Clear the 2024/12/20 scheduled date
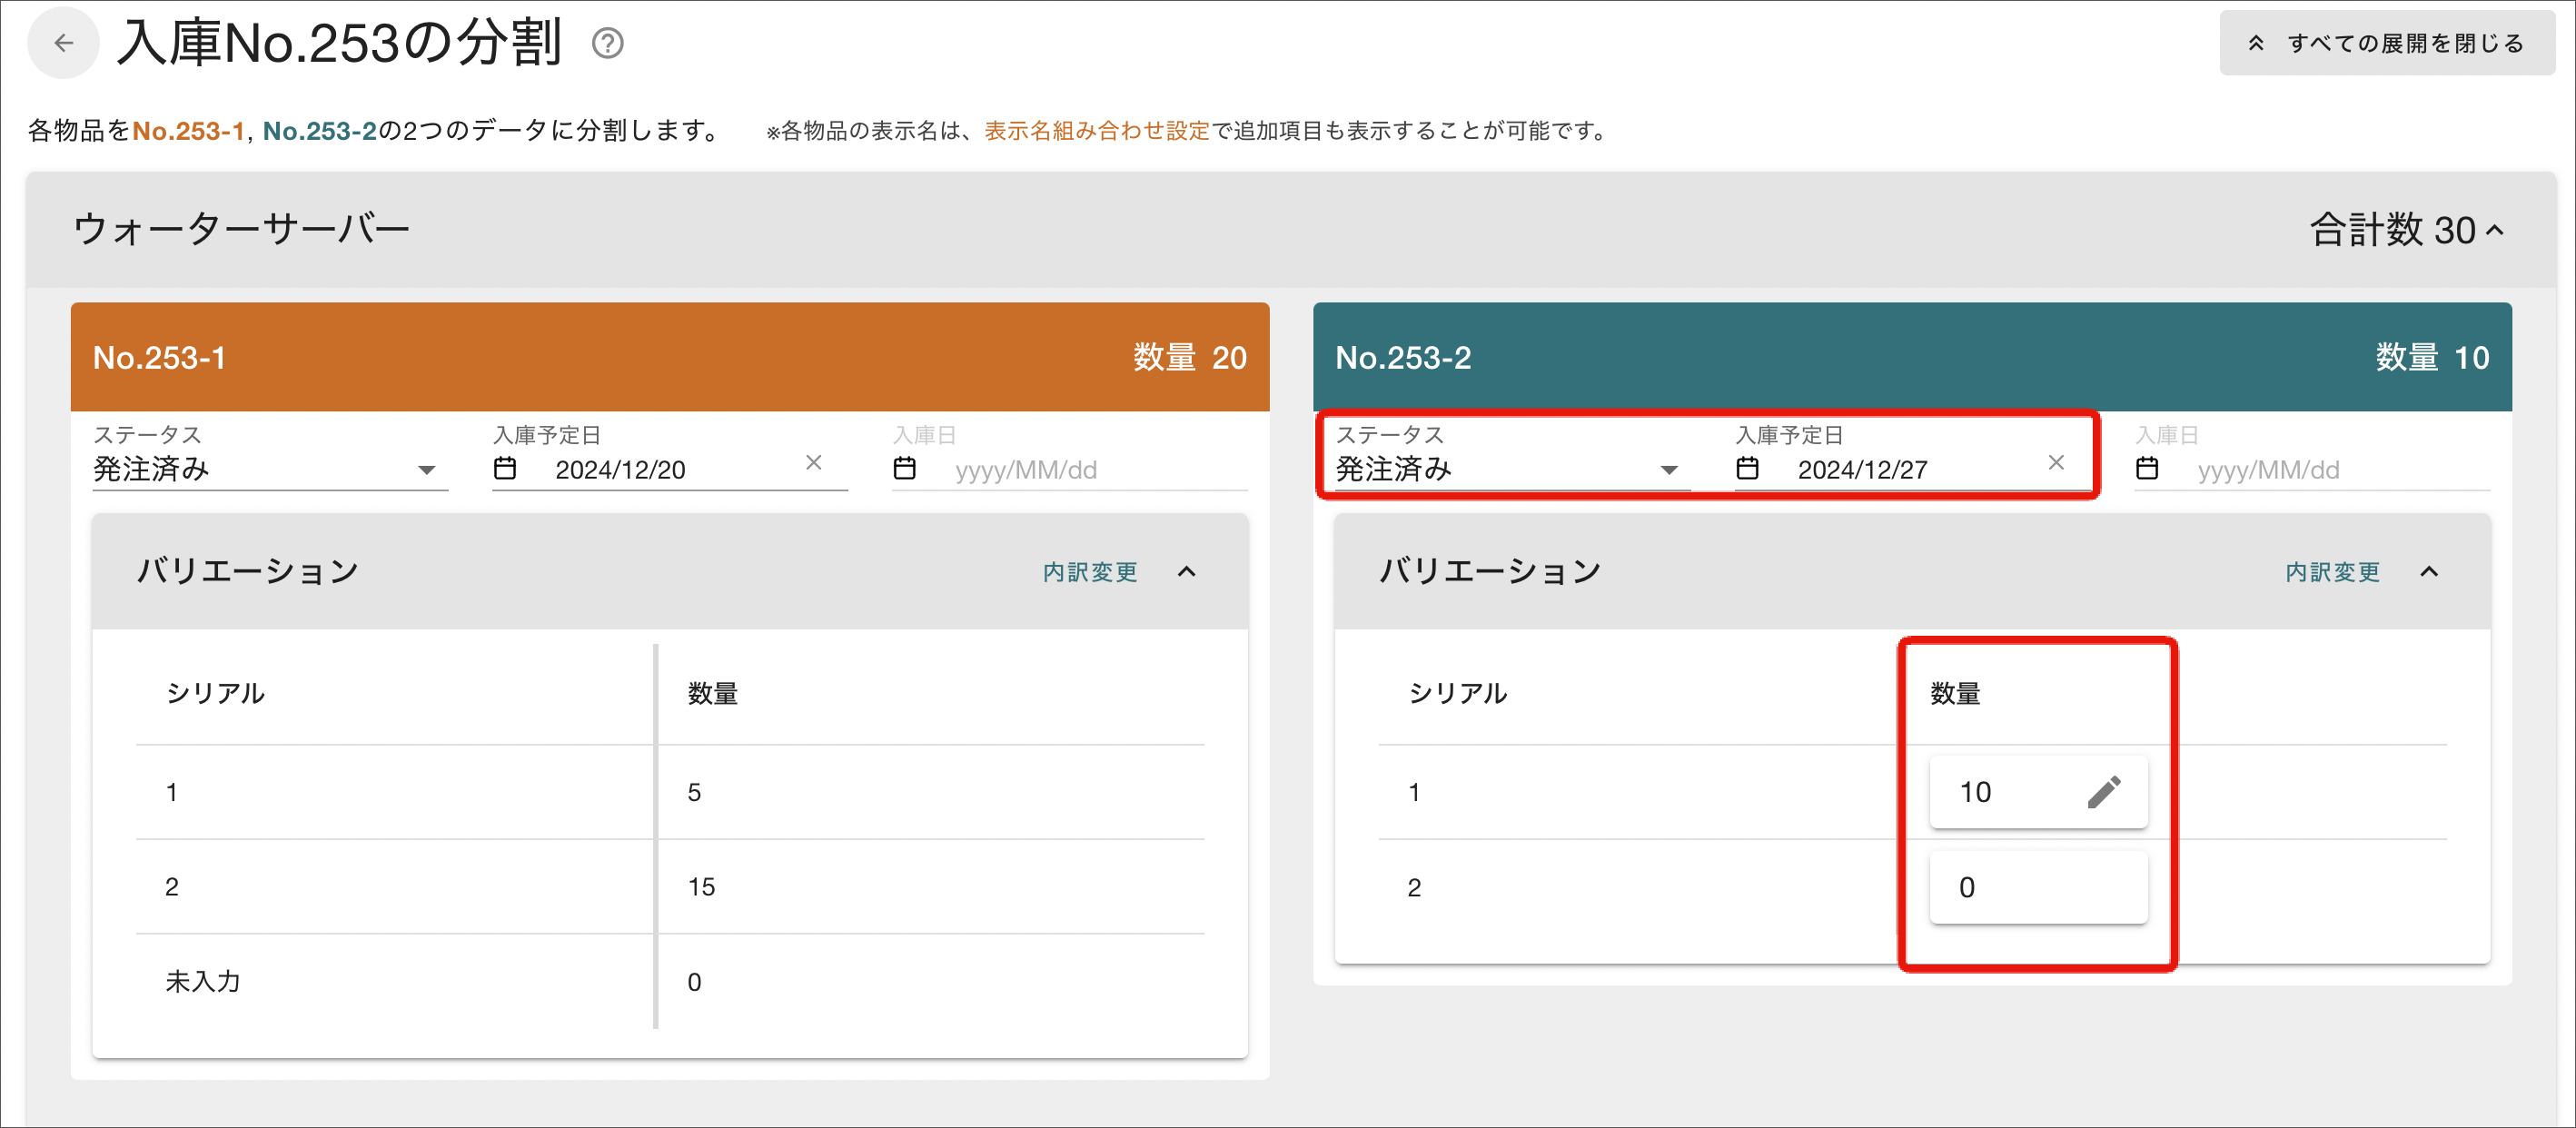Screen dimensions: 2576x1128 [x=814, y=462]
